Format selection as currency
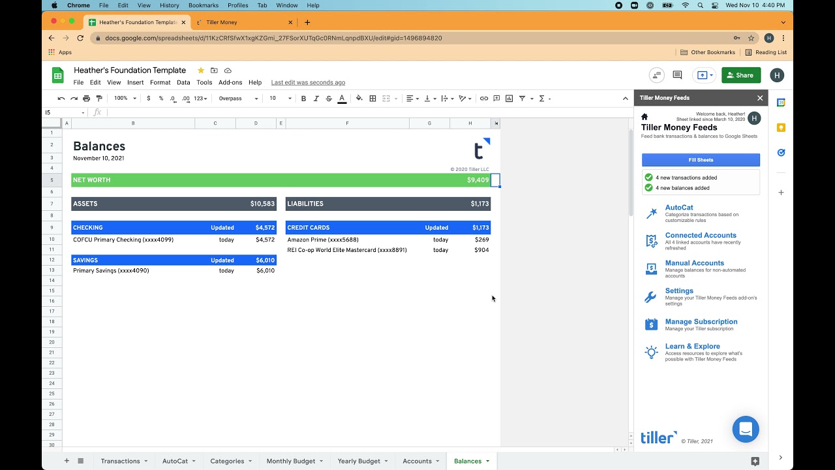The height and width of the screenshot is (470, 835). point(149,99)
